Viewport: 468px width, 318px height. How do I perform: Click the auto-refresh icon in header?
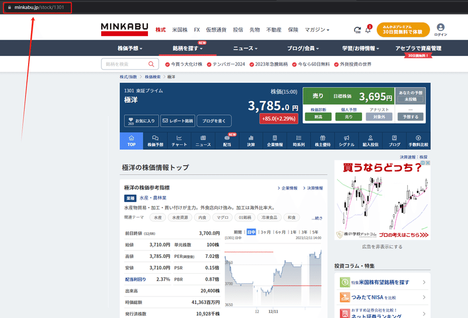coord(357,30)
